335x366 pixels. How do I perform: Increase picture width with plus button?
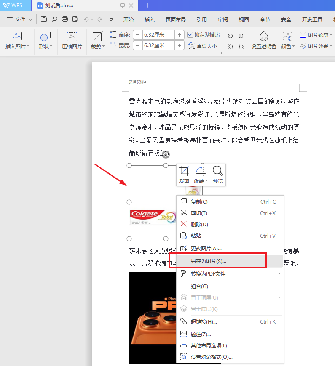click(x=180, y=45)
